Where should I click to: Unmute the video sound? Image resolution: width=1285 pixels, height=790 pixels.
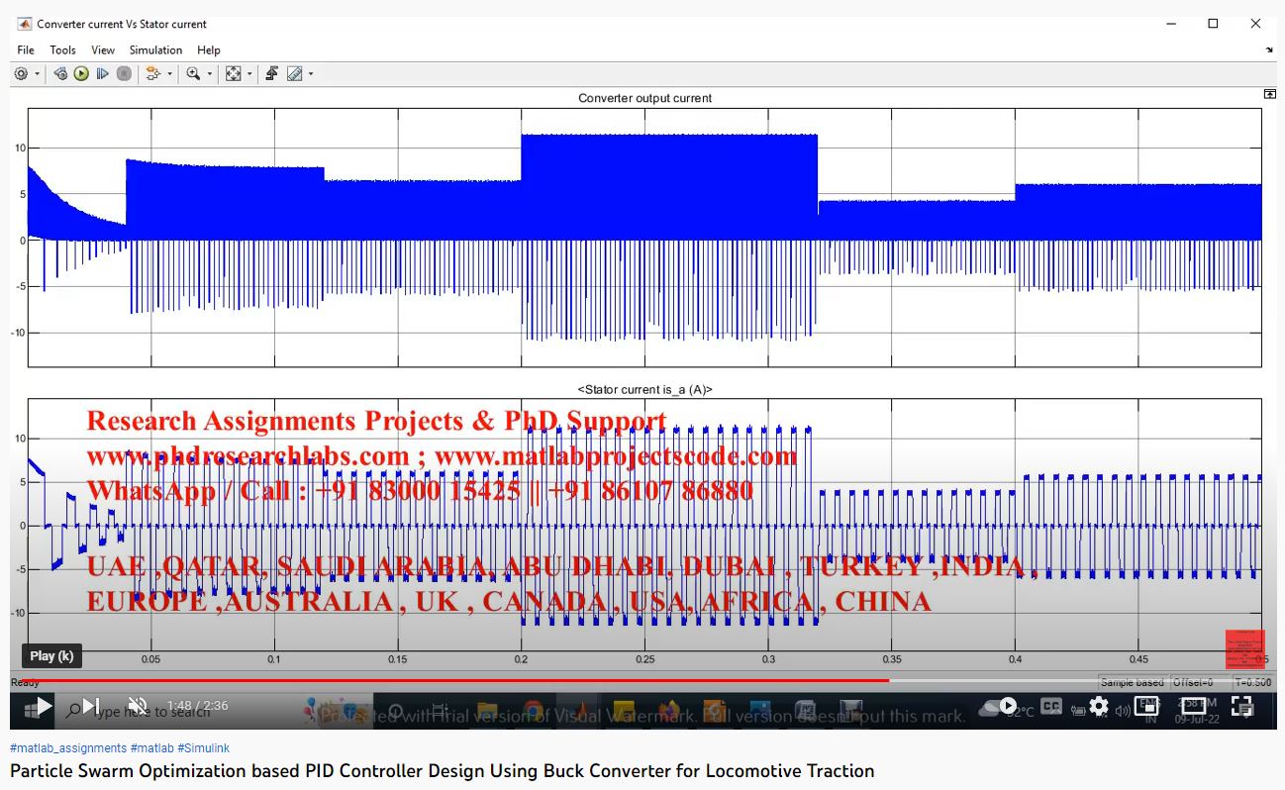point(139,707)
